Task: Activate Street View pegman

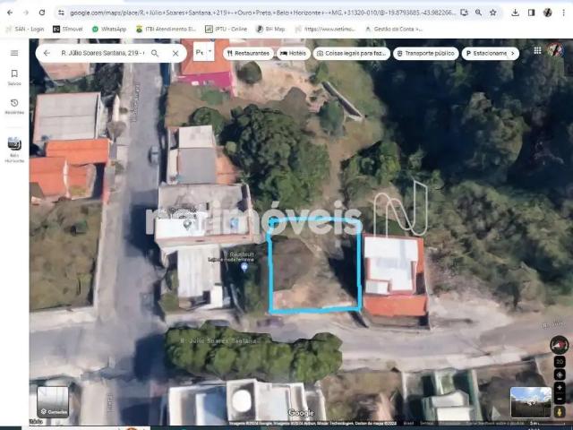Action: 559,412
